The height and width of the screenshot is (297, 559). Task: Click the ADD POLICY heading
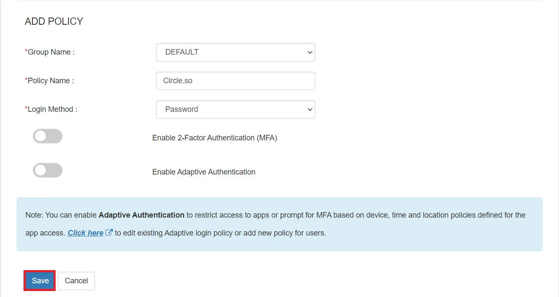(53, 21)
